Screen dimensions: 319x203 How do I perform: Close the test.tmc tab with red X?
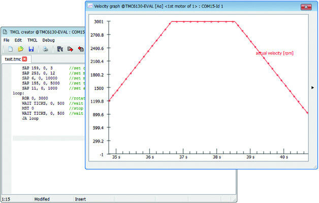(24, 59)
